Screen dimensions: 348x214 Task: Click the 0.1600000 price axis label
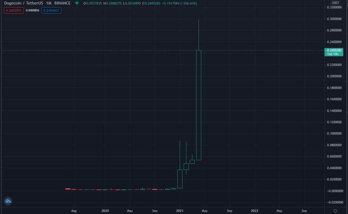coord(334,99)
